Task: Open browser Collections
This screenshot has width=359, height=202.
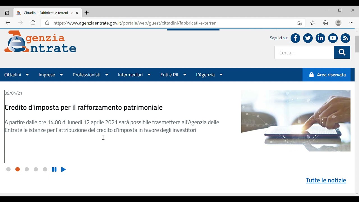Action: (325, 23)
